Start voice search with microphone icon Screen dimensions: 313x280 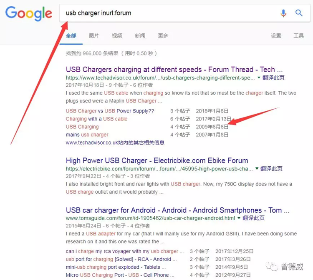pyautogui.click(x=283, y=13)
